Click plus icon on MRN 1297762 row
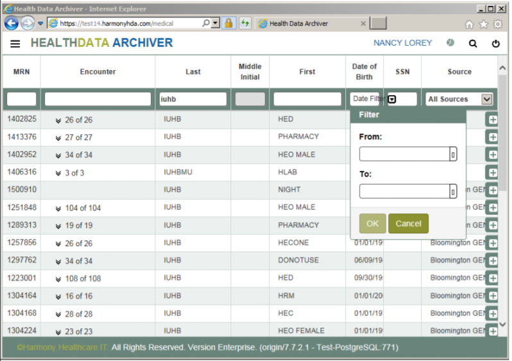 pos(493,261)
